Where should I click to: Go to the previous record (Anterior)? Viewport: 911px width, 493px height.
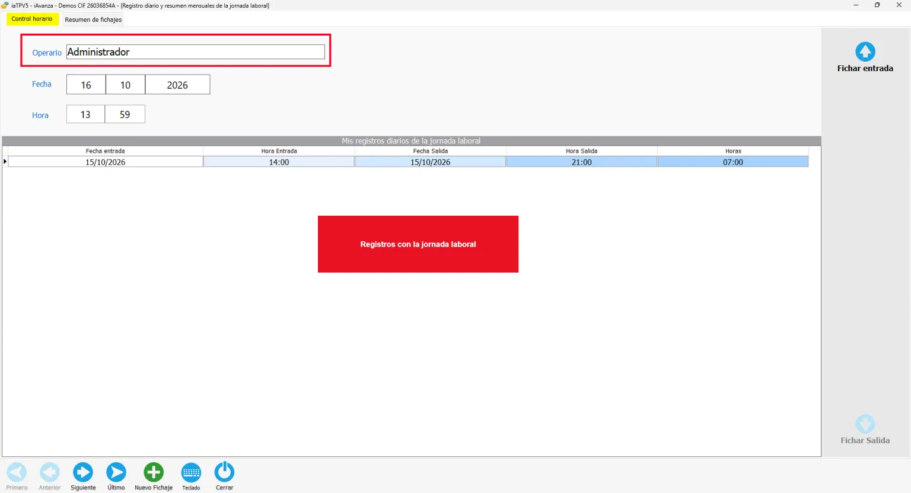(x=50, y=472)
